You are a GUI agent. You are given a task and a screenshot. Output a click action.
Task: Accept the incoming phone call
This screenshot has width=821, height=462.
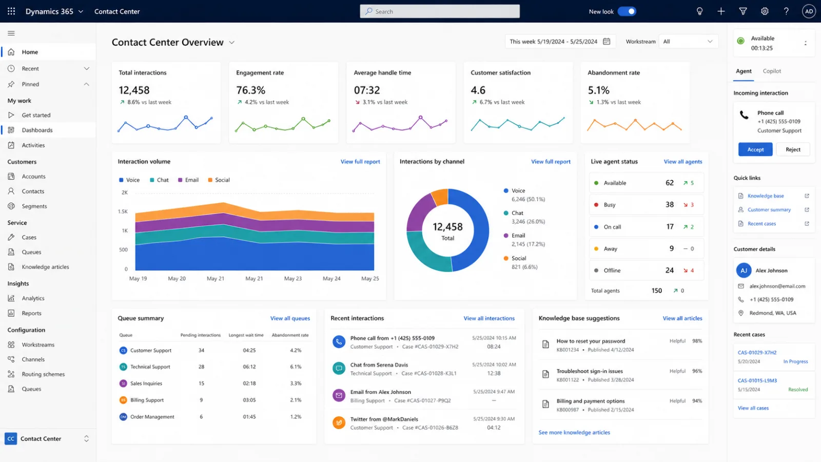click(755, 149)
